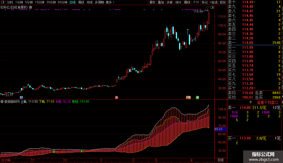This screenshot has height=163, width=283.
Task: Toggle the side panel icon beside the diamond
Action: pyautogui.click(x=212, y=8)
